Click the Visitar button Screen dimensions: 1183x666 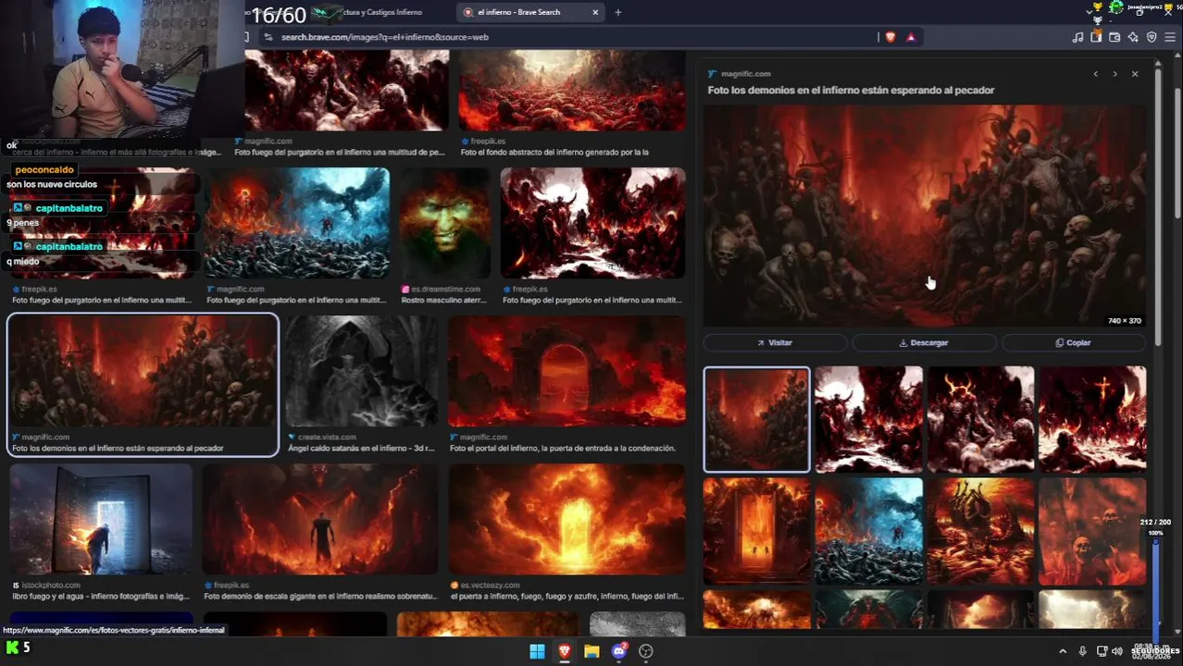775,342
